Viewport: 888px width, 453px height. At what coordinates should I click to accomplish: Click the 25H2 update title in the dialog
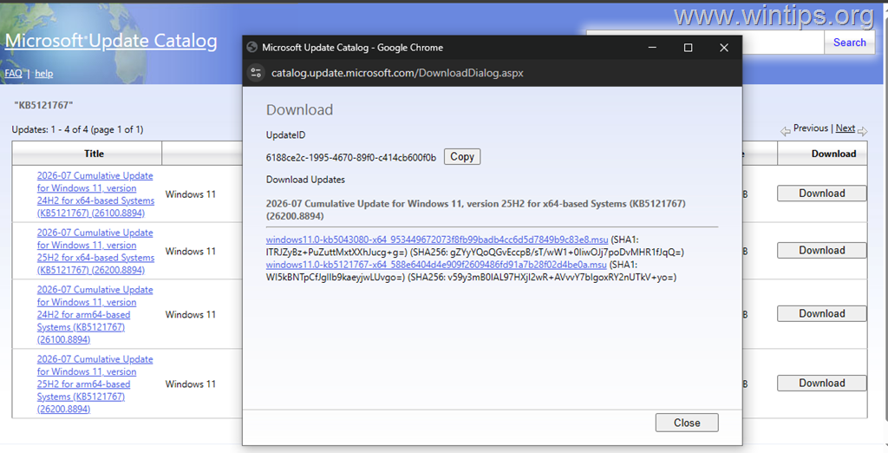click(476, 210)
